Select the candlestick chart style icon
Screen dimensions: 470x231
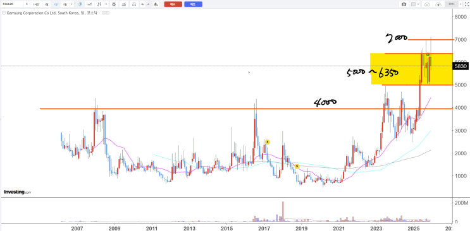coord(80,4)
